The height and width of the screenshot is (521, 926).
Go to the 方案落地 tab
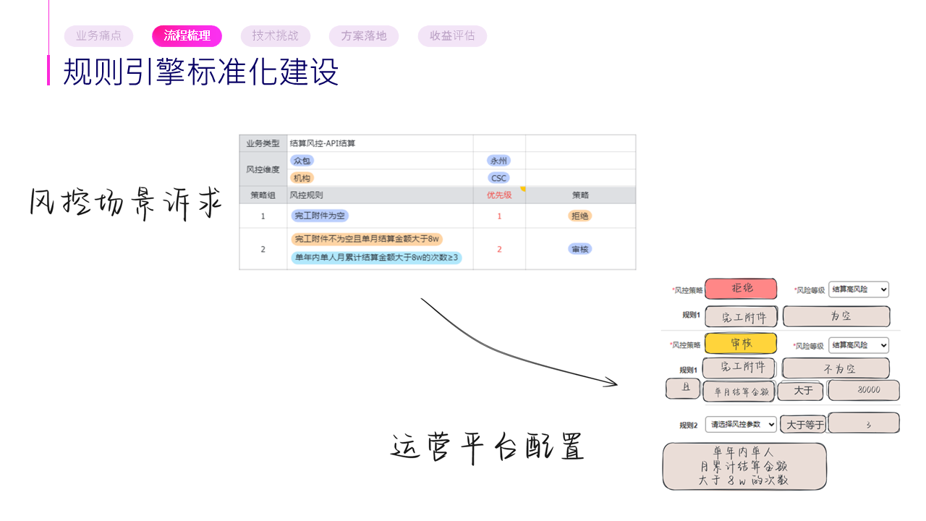364,36
